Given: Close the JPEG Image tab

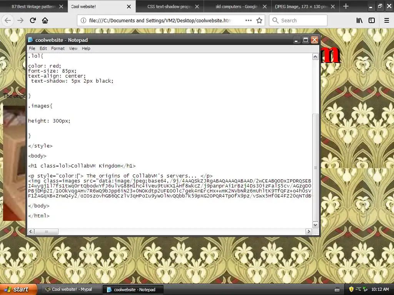Looking at the screenshot, I should (333, 7).
